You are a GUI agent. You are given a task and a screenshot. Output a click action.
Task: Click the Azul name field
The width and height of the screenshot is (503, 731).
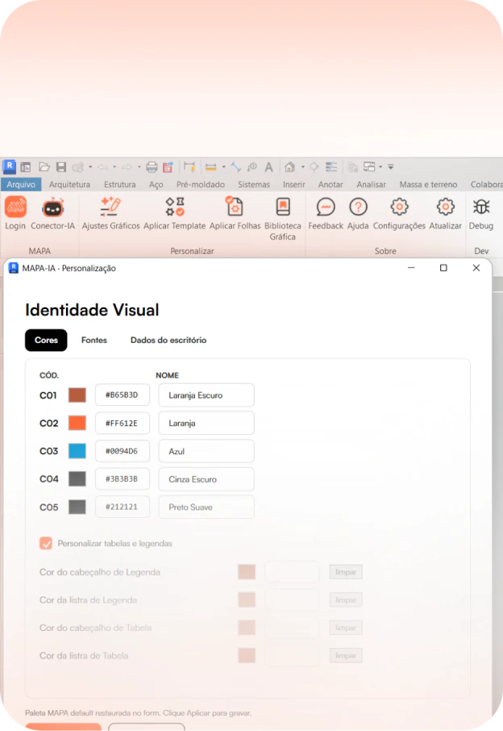[x=206, y=451]
